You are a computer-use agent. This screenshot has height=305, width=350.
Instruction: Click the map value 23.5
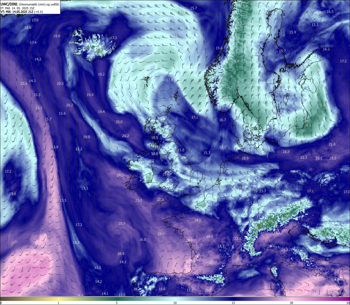(x=39, y=108)
